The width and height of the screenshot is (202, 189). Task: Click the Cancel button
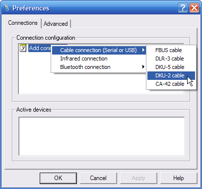tap(98, 178)
